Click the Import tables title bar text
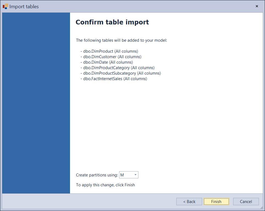The image size is (265, 211). [24, 6]
